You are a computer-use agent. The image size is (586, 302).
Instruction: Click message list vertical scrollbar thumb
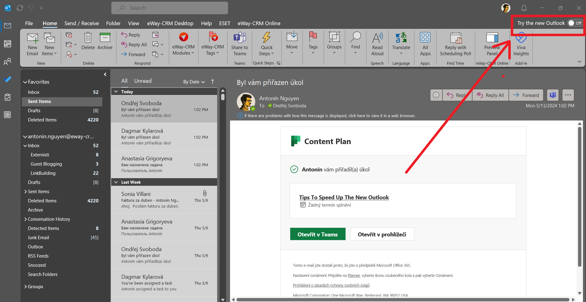(223, 97)
